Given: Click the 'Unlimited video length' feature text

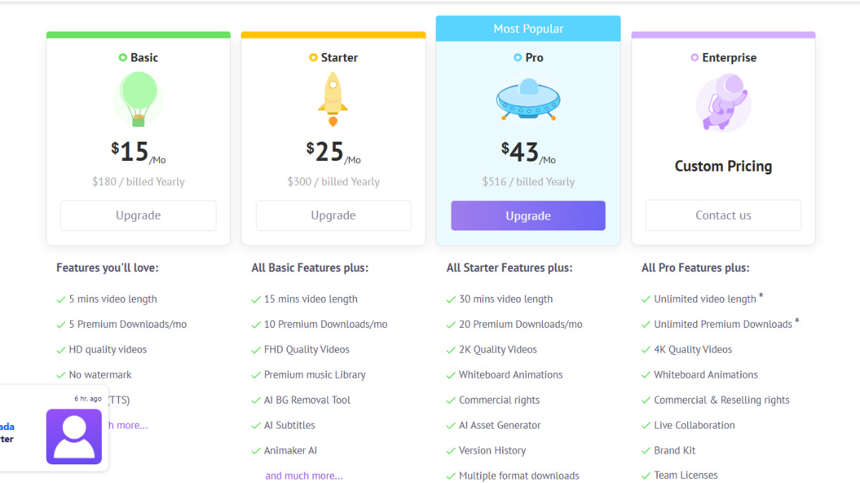Looking at the screenshot, I should (705, 299).
